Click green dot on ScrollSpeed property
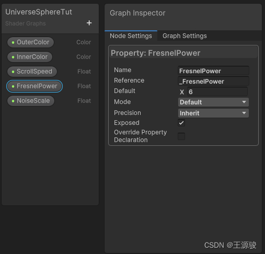 coord(13,72)
